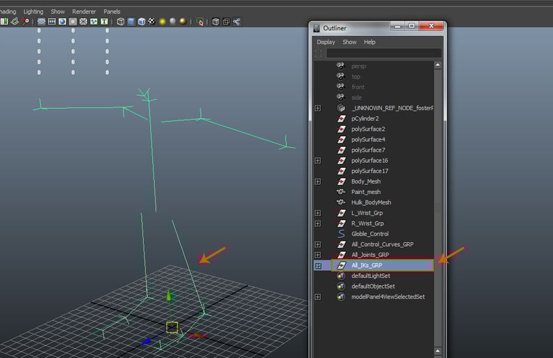Click the Outliner search filter field
This screenshot has width=553, height=358.
[383, 53]
